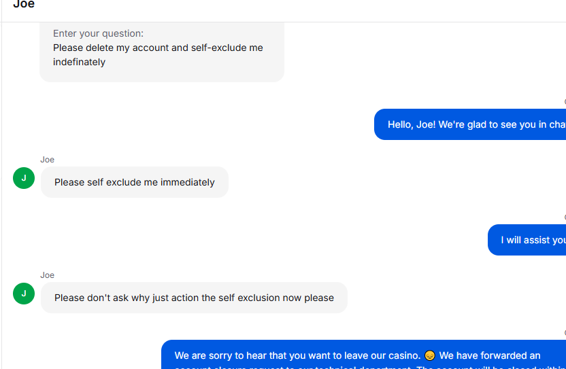Click 'We have forwarded an' in the last bubble
Screen dimensions: 566x369
point(490,355)
